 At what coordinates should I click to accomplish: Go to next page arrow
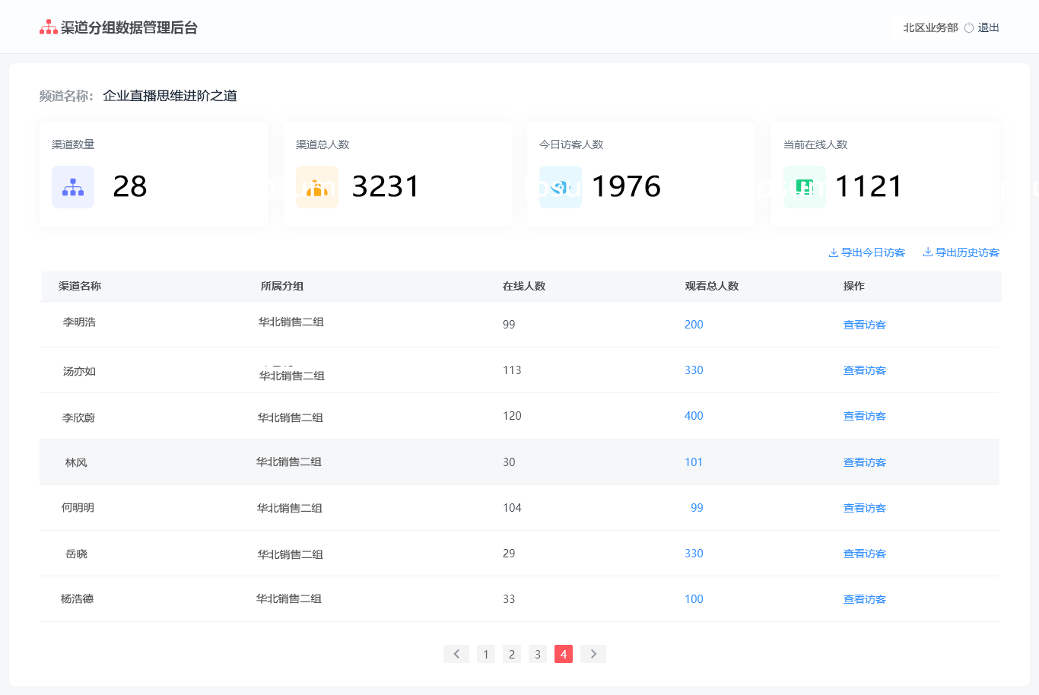click(593, 654)
